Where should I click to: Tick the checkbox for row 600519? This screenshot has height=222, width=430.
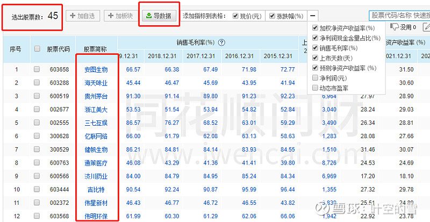coord(37,96)
